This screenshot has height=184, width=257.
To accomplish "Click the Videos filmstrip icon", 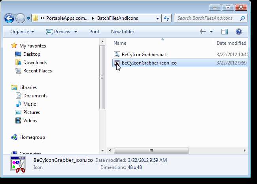I will tap(18, 121).
